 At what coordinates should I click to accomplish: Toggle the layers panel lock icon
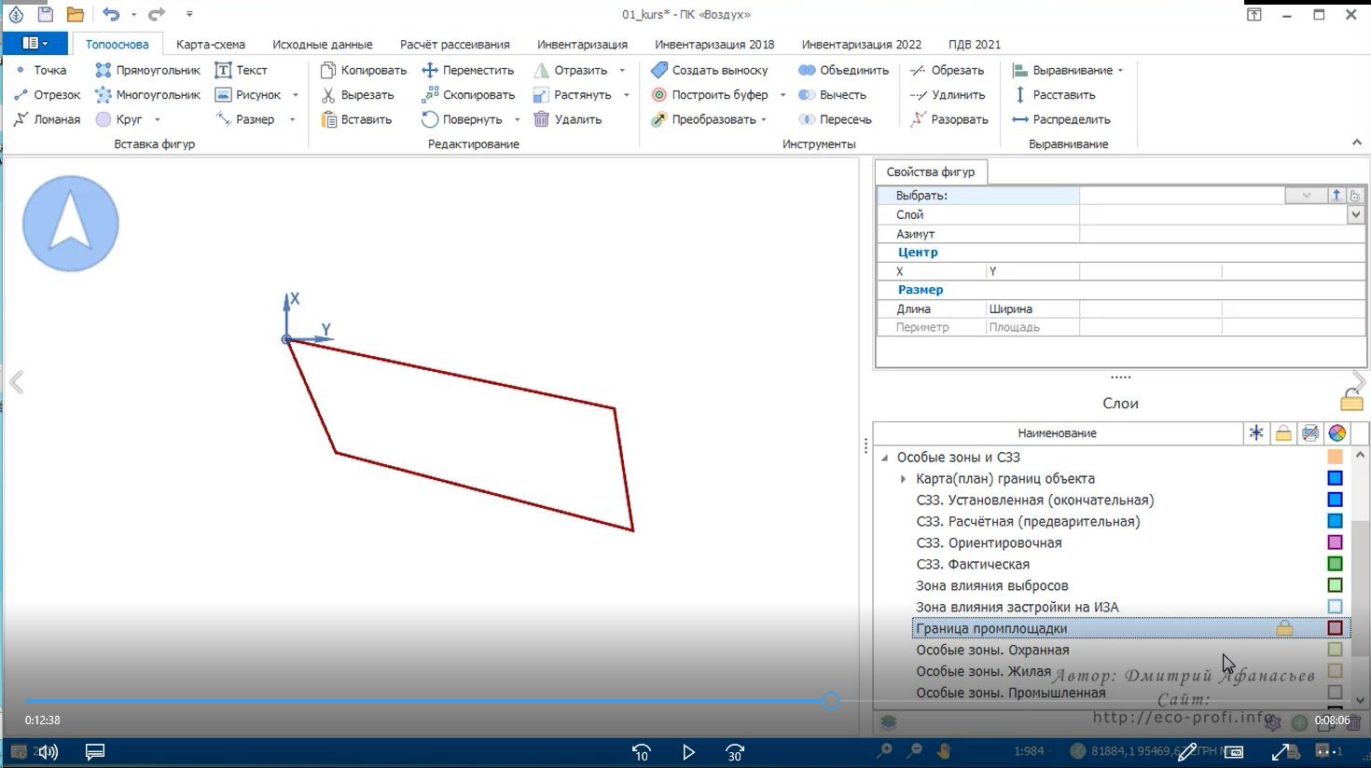coord(1351,401)
